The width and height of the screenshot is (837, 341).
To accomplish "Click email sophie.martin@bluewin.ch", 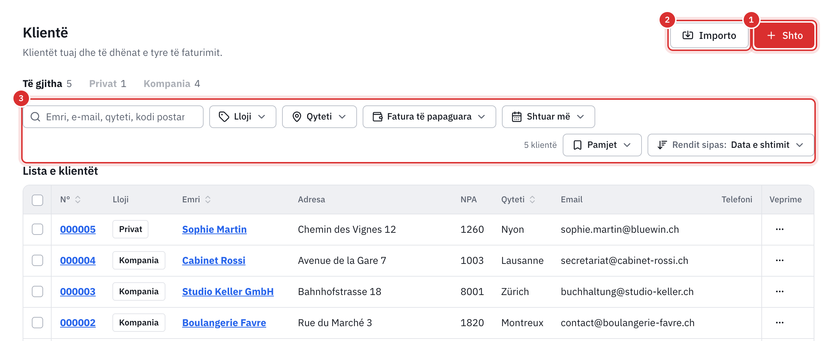I will (x=620, y=230).
